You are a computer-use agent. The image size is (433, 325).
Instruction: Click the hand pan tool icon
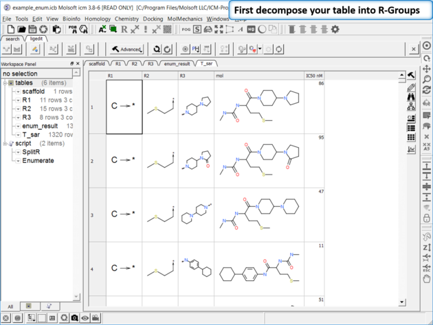(427, 278)
